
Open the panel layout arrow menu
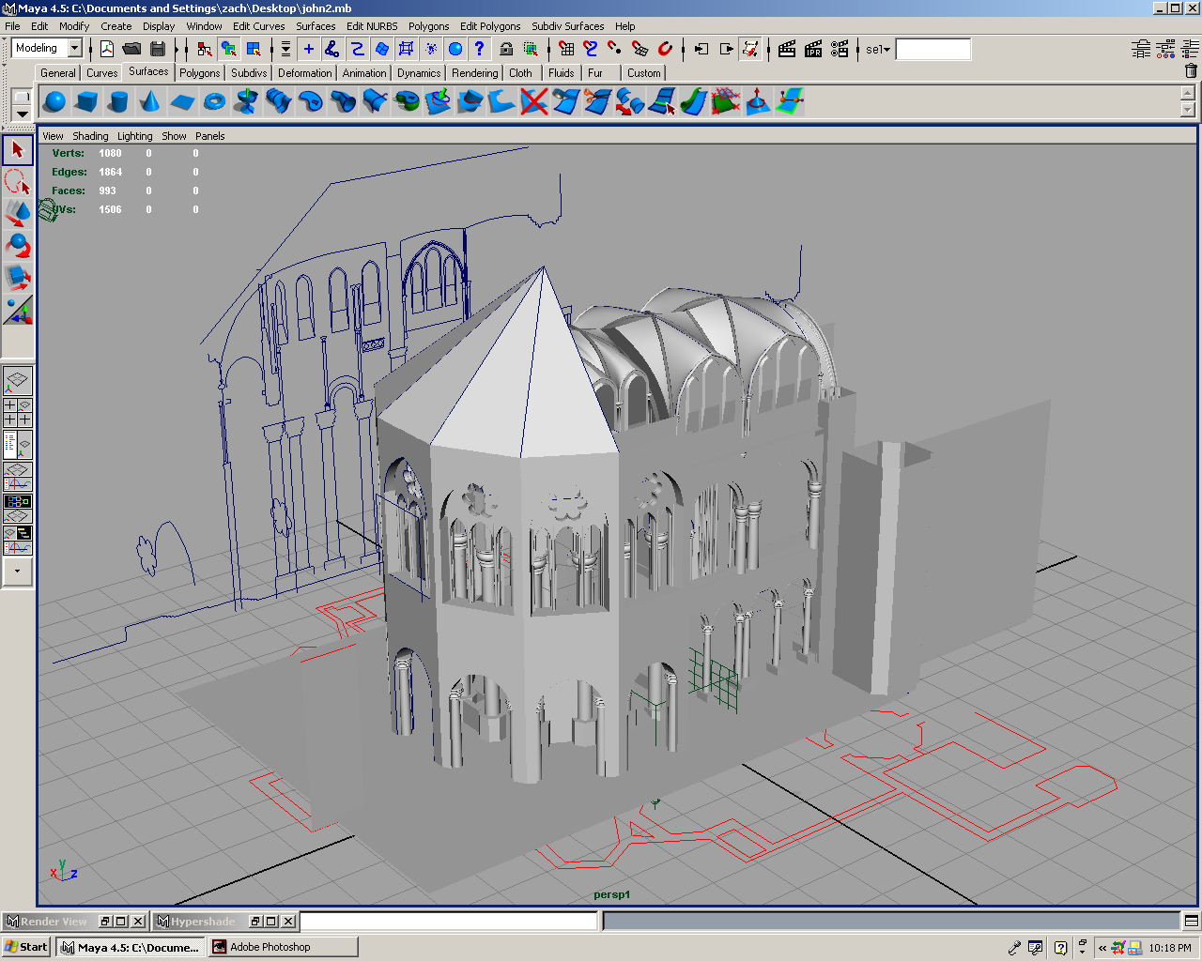point(18,572)
